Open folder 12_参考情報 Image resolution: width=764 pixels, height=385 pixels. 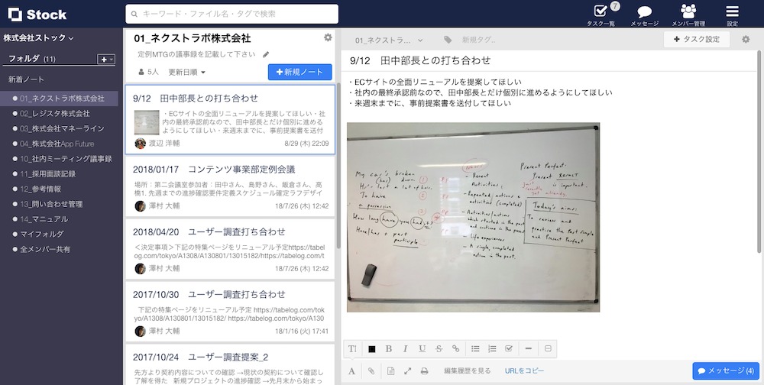pos(40,189)
